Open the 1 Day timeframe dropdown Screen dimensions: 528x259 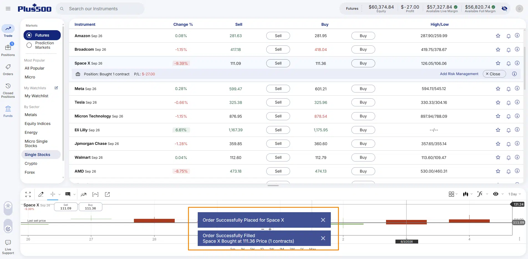point(514,194)
